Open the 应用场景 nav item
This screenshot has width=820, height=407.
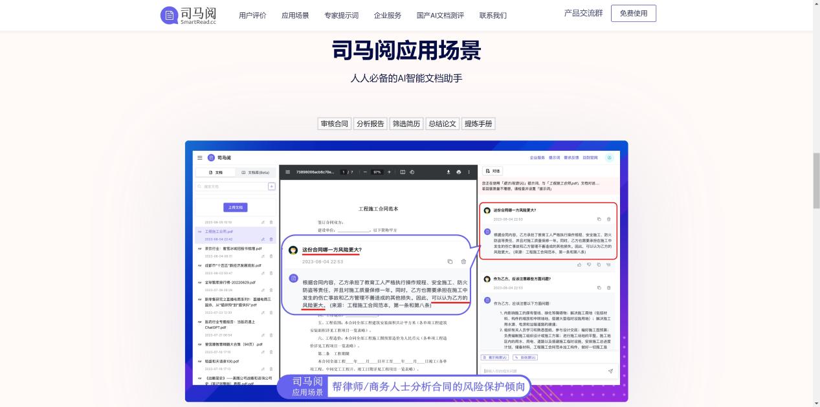pyautogui.click(x=295, y=16)
